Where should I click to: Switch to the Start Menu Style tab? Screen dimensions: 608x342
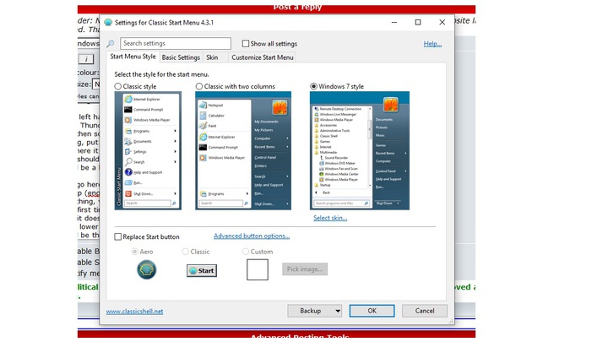[133, 57]
